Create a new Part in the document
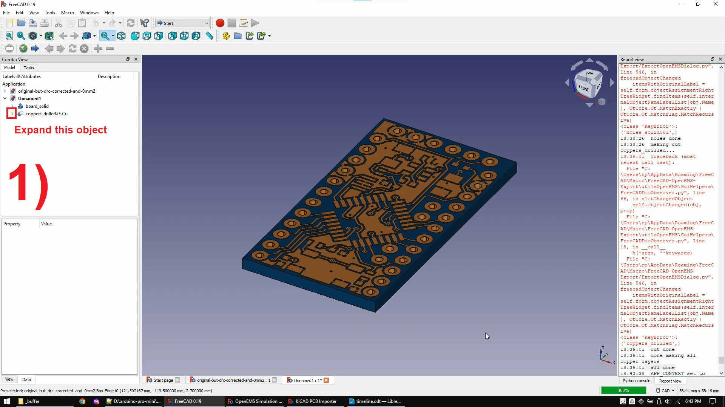The height and width of the screenshot is (407, 725). (x=225, y=36)
